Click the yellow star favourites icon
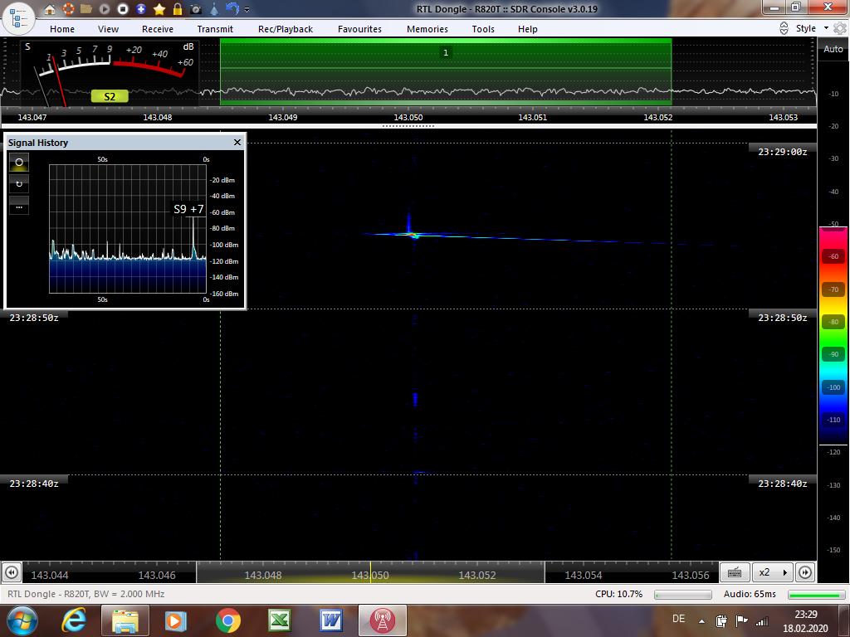850x637 pixels. pos(159,9)
